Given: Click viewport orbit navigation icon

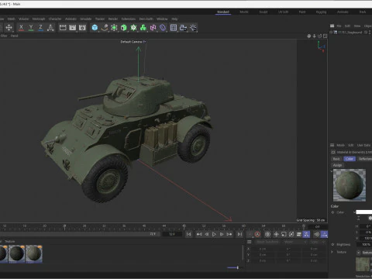Looking at the screenshot, I should click(319, 36).
